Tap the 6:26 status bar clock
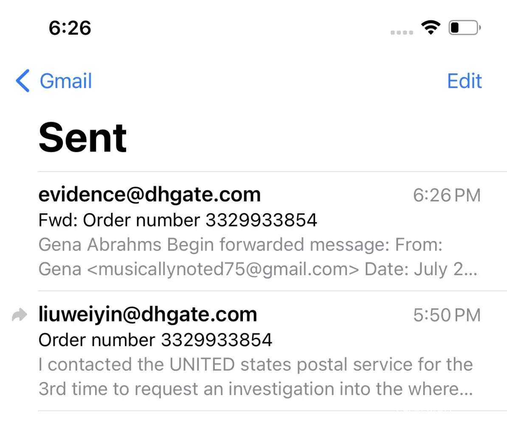Image resolution: width=507 pixels, height=424 pixels. pos(70,28)
